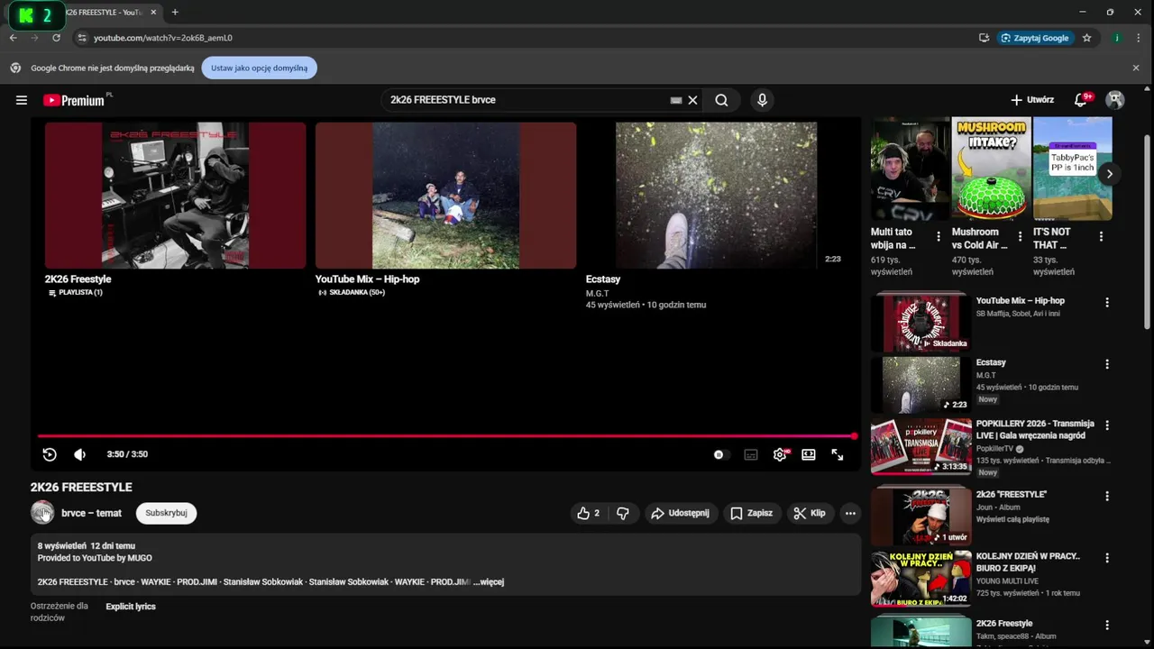Open options for Mushroom vs Cold Air short
This screenshot has width=1154, height=649.
1020,237
